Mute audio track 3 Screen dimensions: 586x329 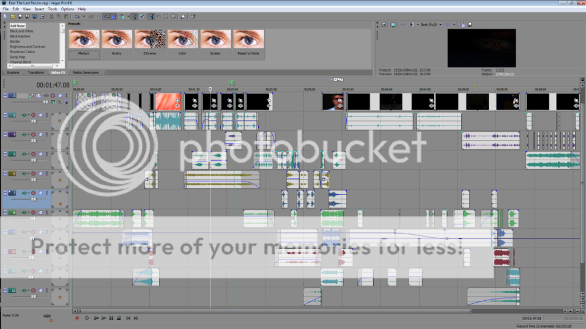tap(41, 115)
